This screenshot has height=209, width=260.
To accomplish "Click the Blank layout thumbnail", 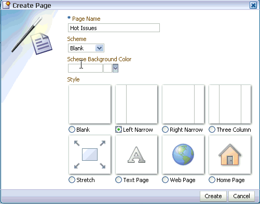I will pos(90,104).
